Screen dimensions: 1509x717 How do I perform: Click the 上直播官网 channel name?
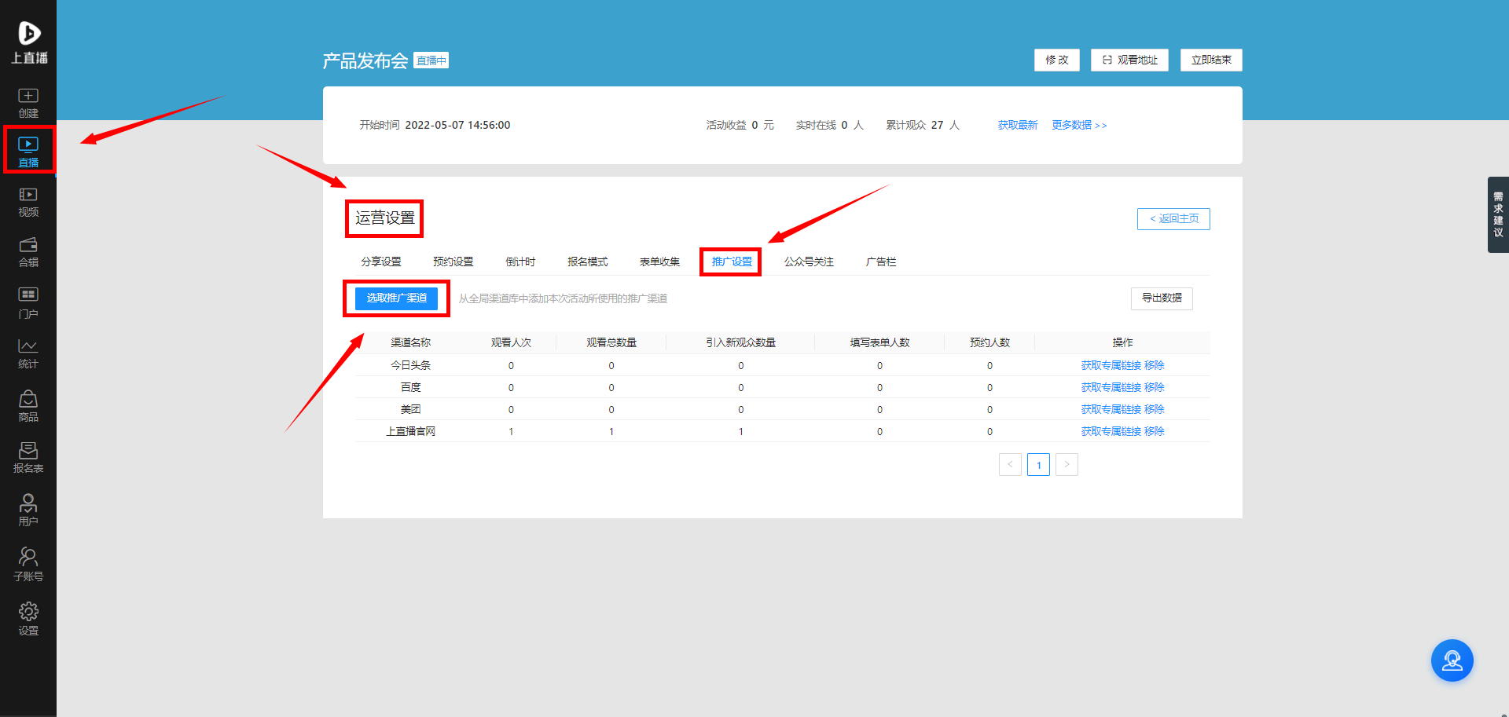point(411,431)
